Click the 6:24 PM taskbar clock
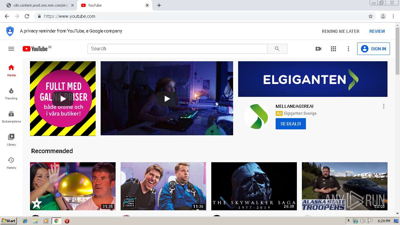 384,221
